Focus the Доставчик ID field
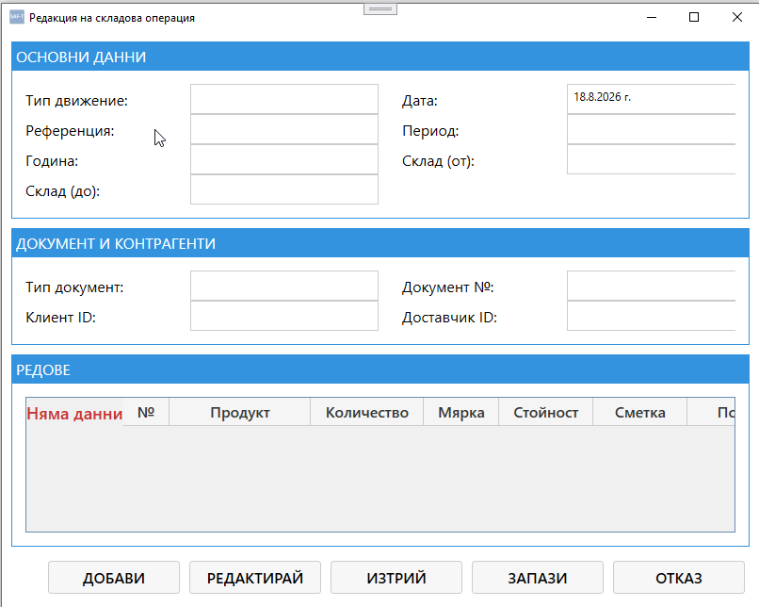759x607 pixels. 651,316
